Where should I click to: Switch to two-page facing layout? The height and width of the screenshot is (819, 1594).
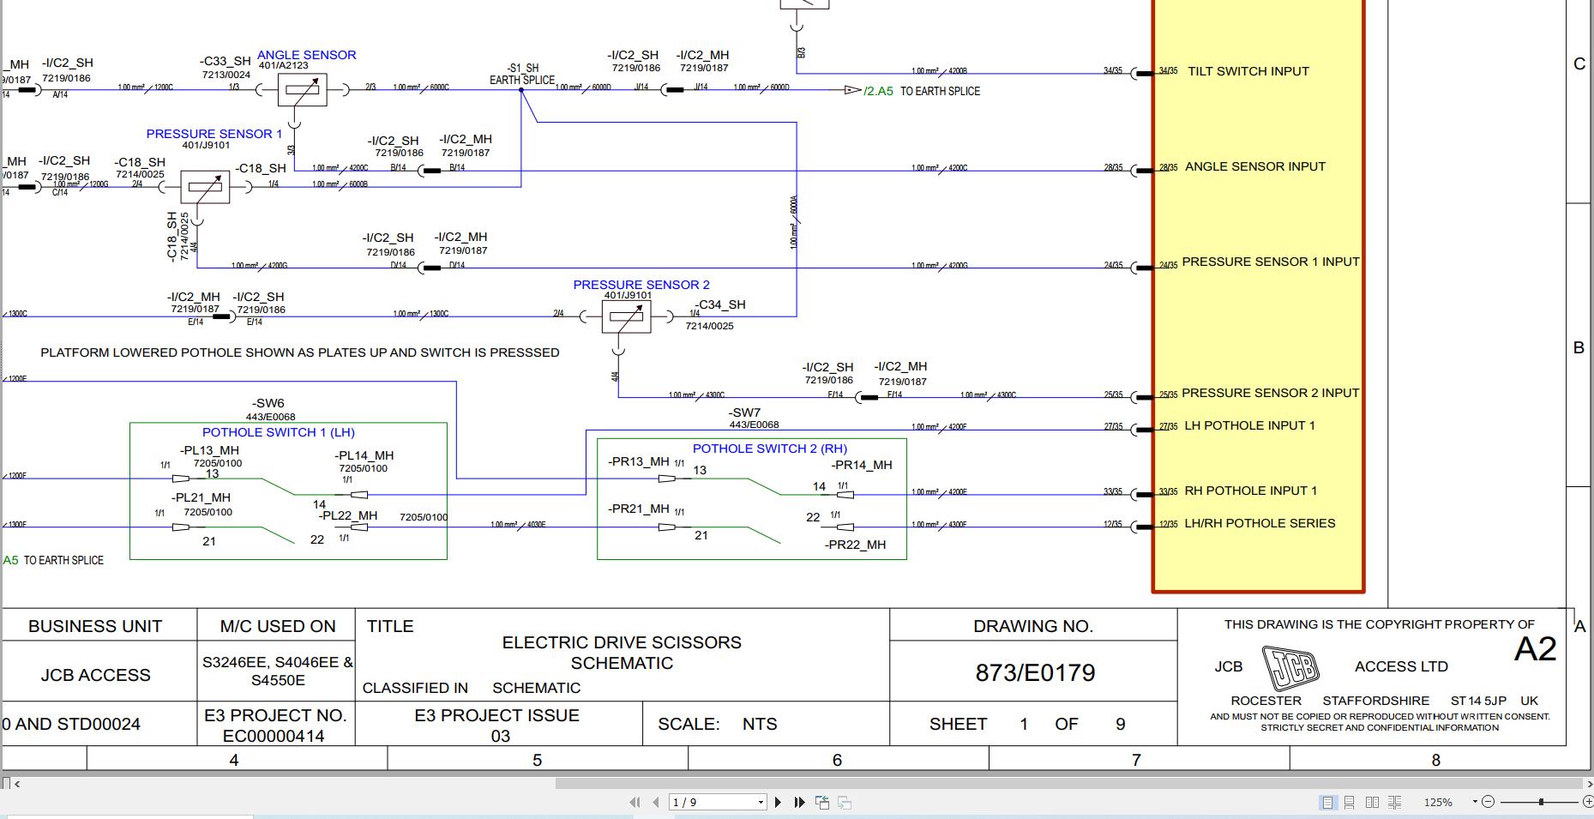(1372, 803)
